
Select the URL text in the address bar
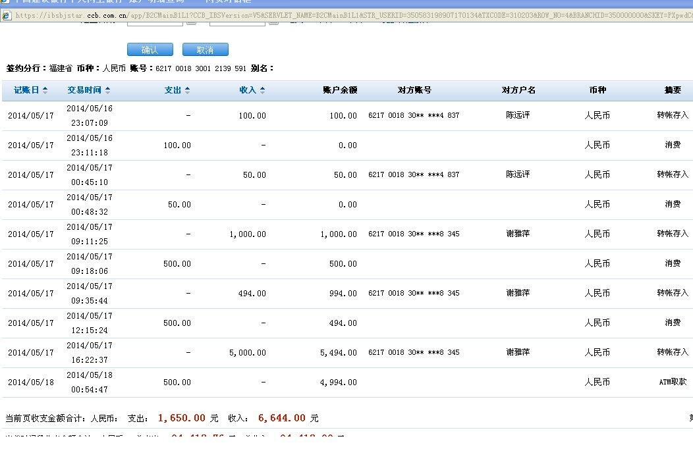pyautogui.click(x=329, y=15)
